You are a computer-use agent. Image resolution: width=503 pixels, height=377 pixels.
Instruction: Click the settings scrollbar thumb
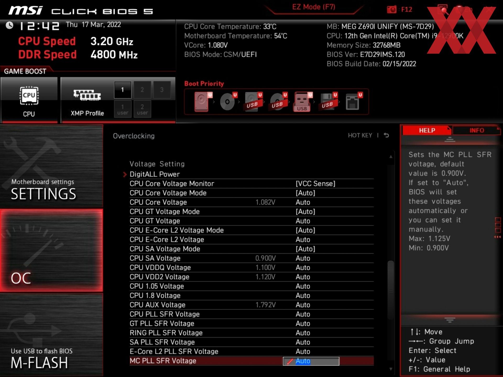(391, 291)
